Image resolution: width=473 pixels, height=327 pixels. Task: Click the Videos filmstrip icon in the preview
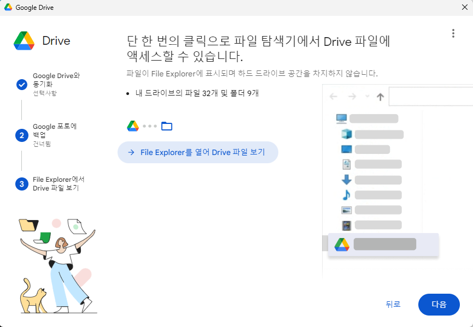pos(346,224)
